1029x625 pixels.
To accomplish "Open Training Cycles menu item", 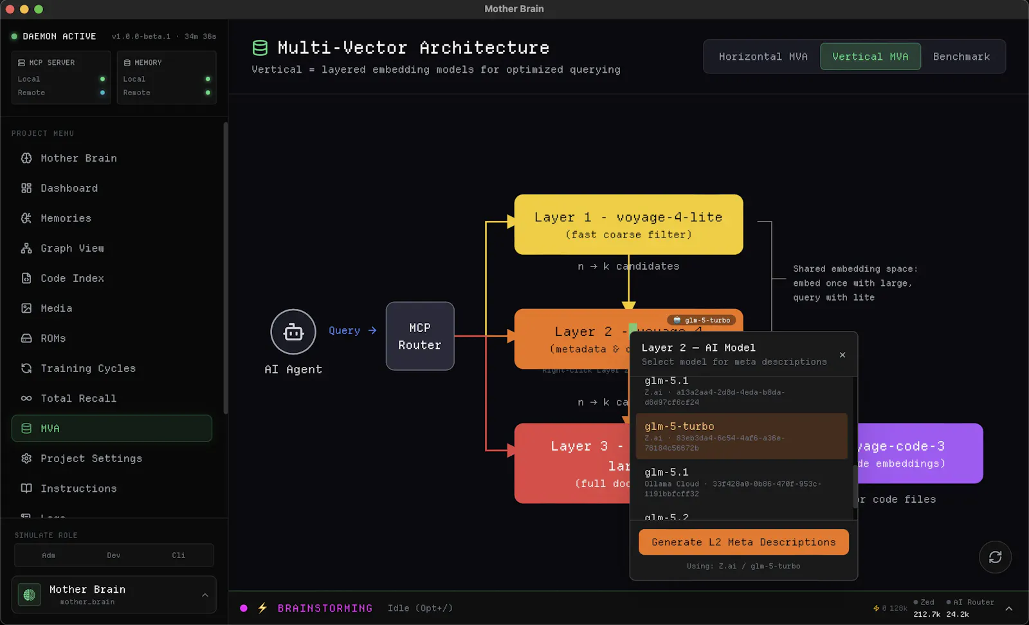I will [x=112, y=368].
